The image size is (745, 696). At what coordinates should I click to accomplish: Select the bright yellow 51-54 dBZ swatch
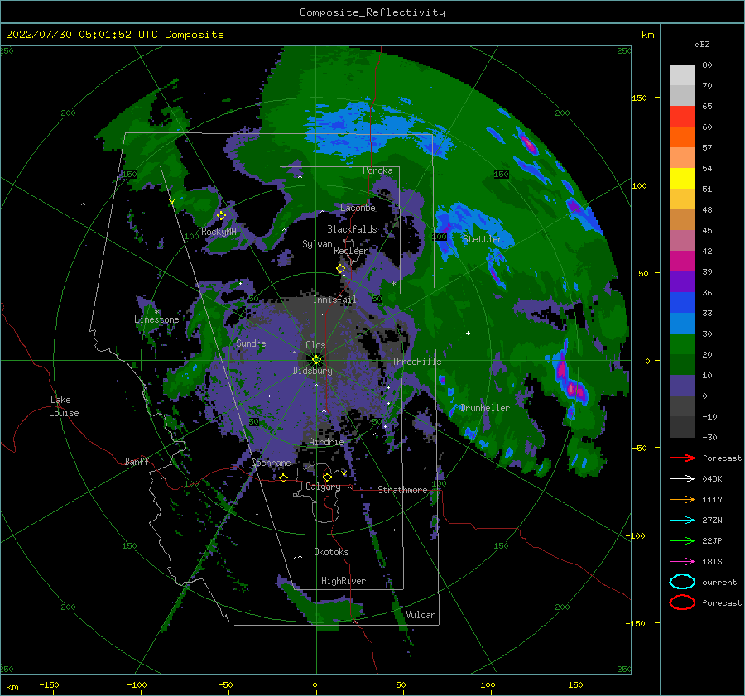tap(682, 179)
